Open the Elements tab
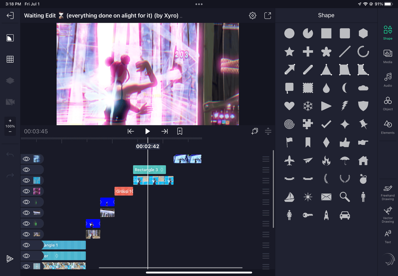This screenshot has height=276, width=398. (388, 127)
